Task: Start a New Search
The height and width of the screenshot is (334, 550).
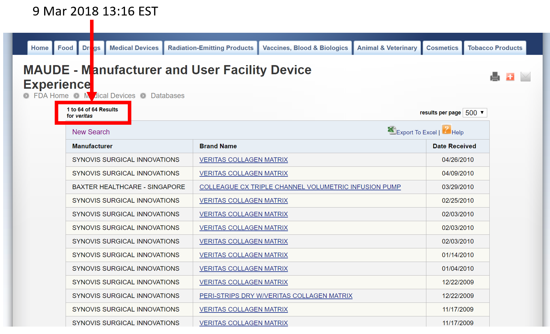Action: point(91,132)
